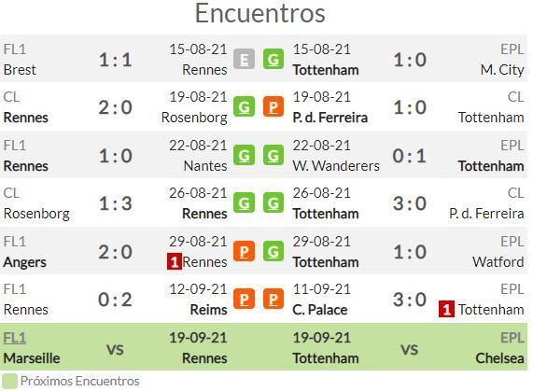Select the green G badge for W. Wanderers match
Screen dimensions: 533x391
(274, 155)
